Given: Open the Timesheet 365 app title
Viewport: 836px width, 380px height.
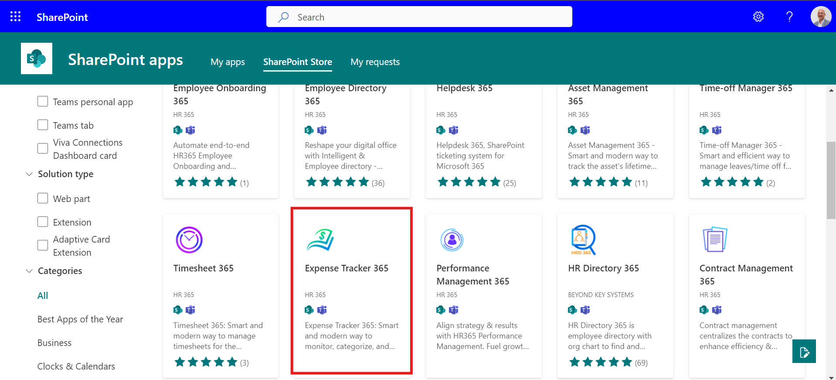Looking at the screenshot, I should point(204,268).
